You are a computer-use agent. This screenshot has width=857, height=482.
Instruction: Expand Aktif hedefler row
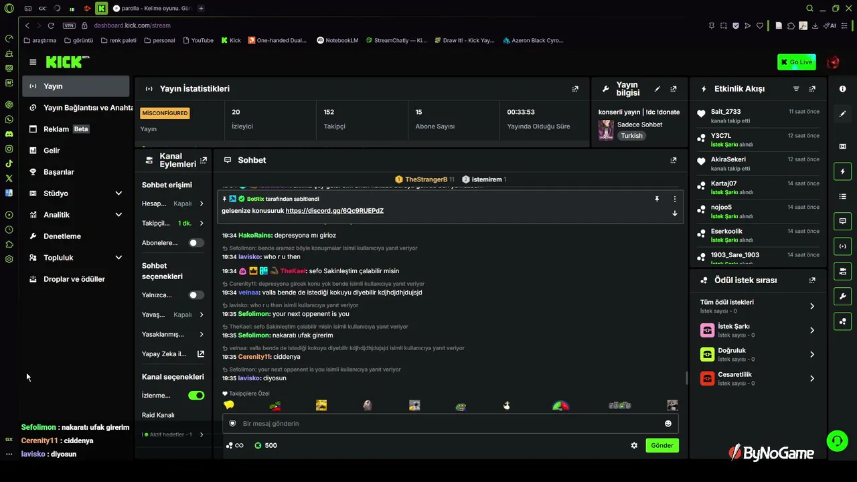tap(173, 434)
